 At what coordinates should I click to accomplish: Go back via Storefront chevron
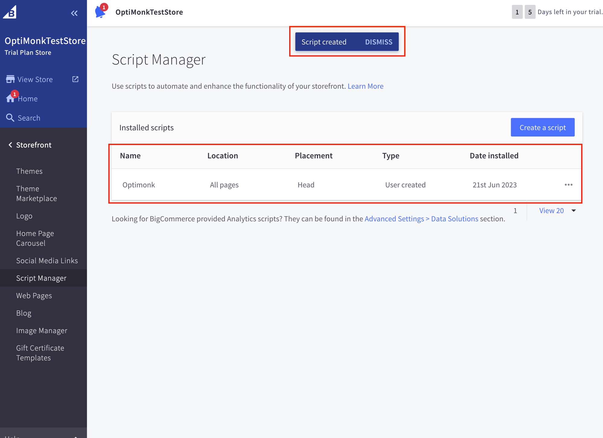point(10,145)
